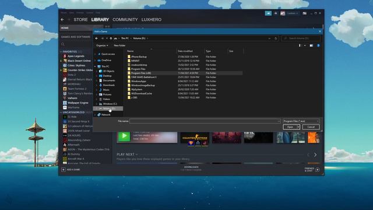
Task: Select Apex Legends in the favorites list
Action: point(76,56)
